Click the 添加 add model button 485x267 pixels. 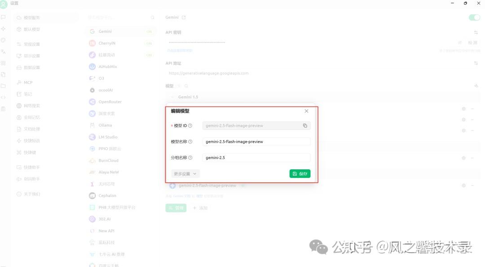pos(200,208)
